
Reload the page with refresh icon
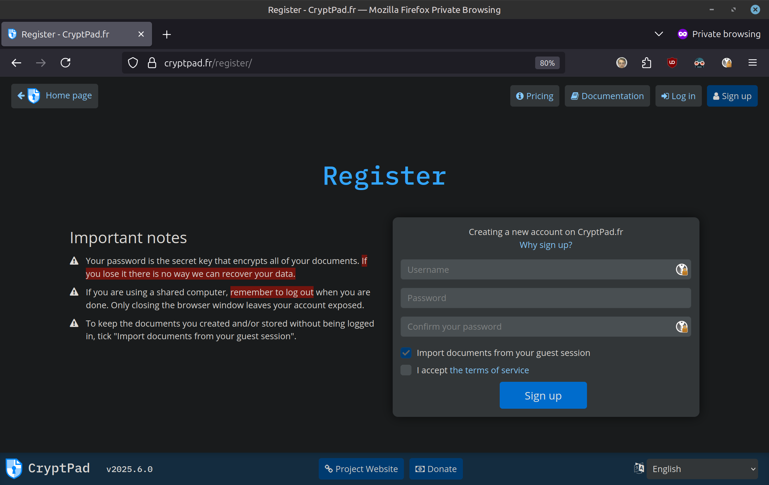(x=65, y=63)
